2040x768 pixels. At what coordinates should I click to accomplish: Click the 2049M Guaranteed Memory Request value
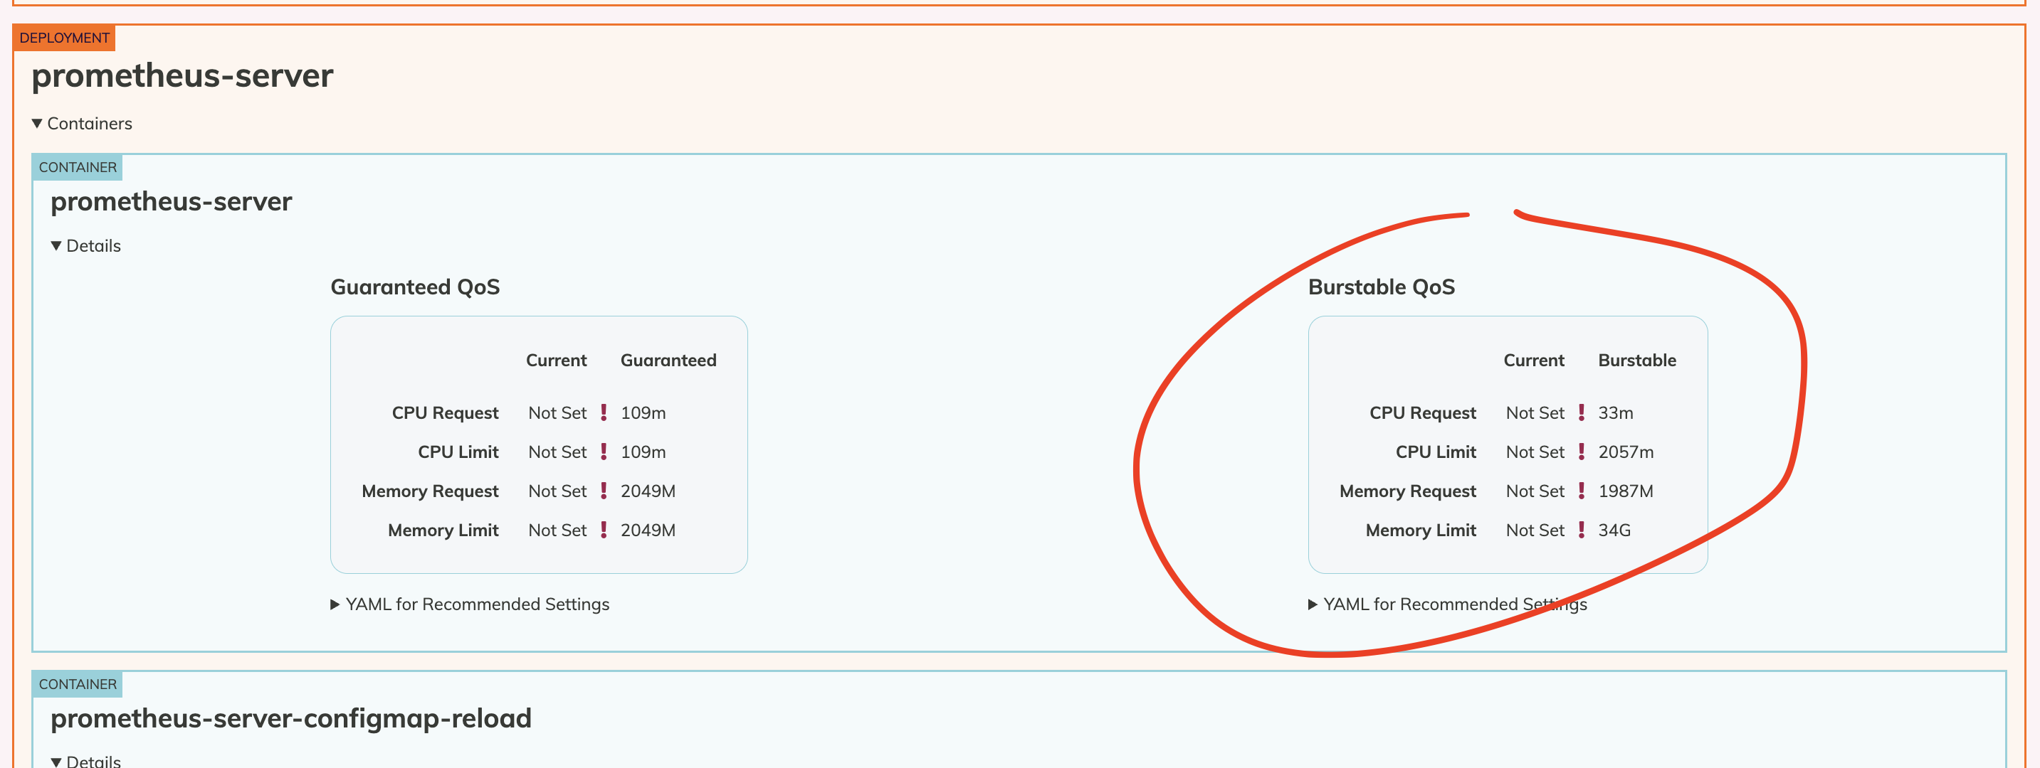click(648, 491)
